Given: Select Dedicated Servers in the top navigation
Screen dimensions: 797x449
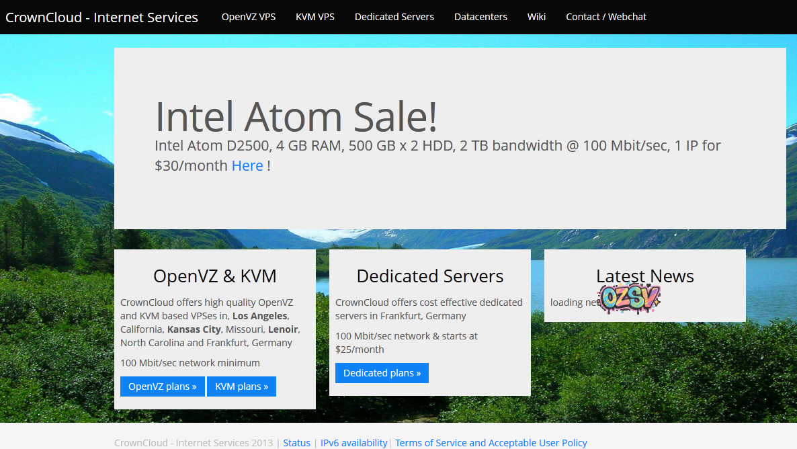Looking at the screenshot, I should point(394,17).
